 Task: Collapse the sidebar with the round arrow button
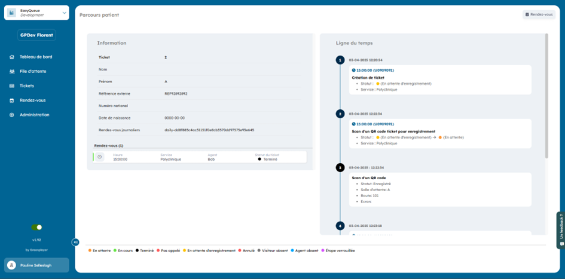coord(75,242)
